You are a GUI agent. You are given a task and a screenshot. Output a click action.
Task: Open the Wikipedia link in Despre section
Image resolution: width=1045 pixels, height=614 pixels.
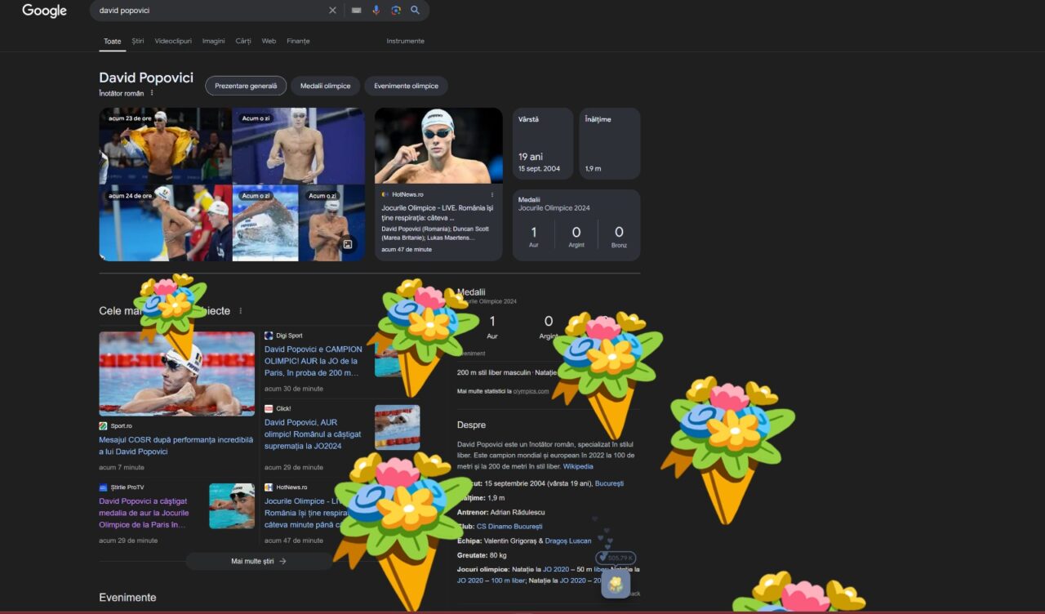coord(578,466)
